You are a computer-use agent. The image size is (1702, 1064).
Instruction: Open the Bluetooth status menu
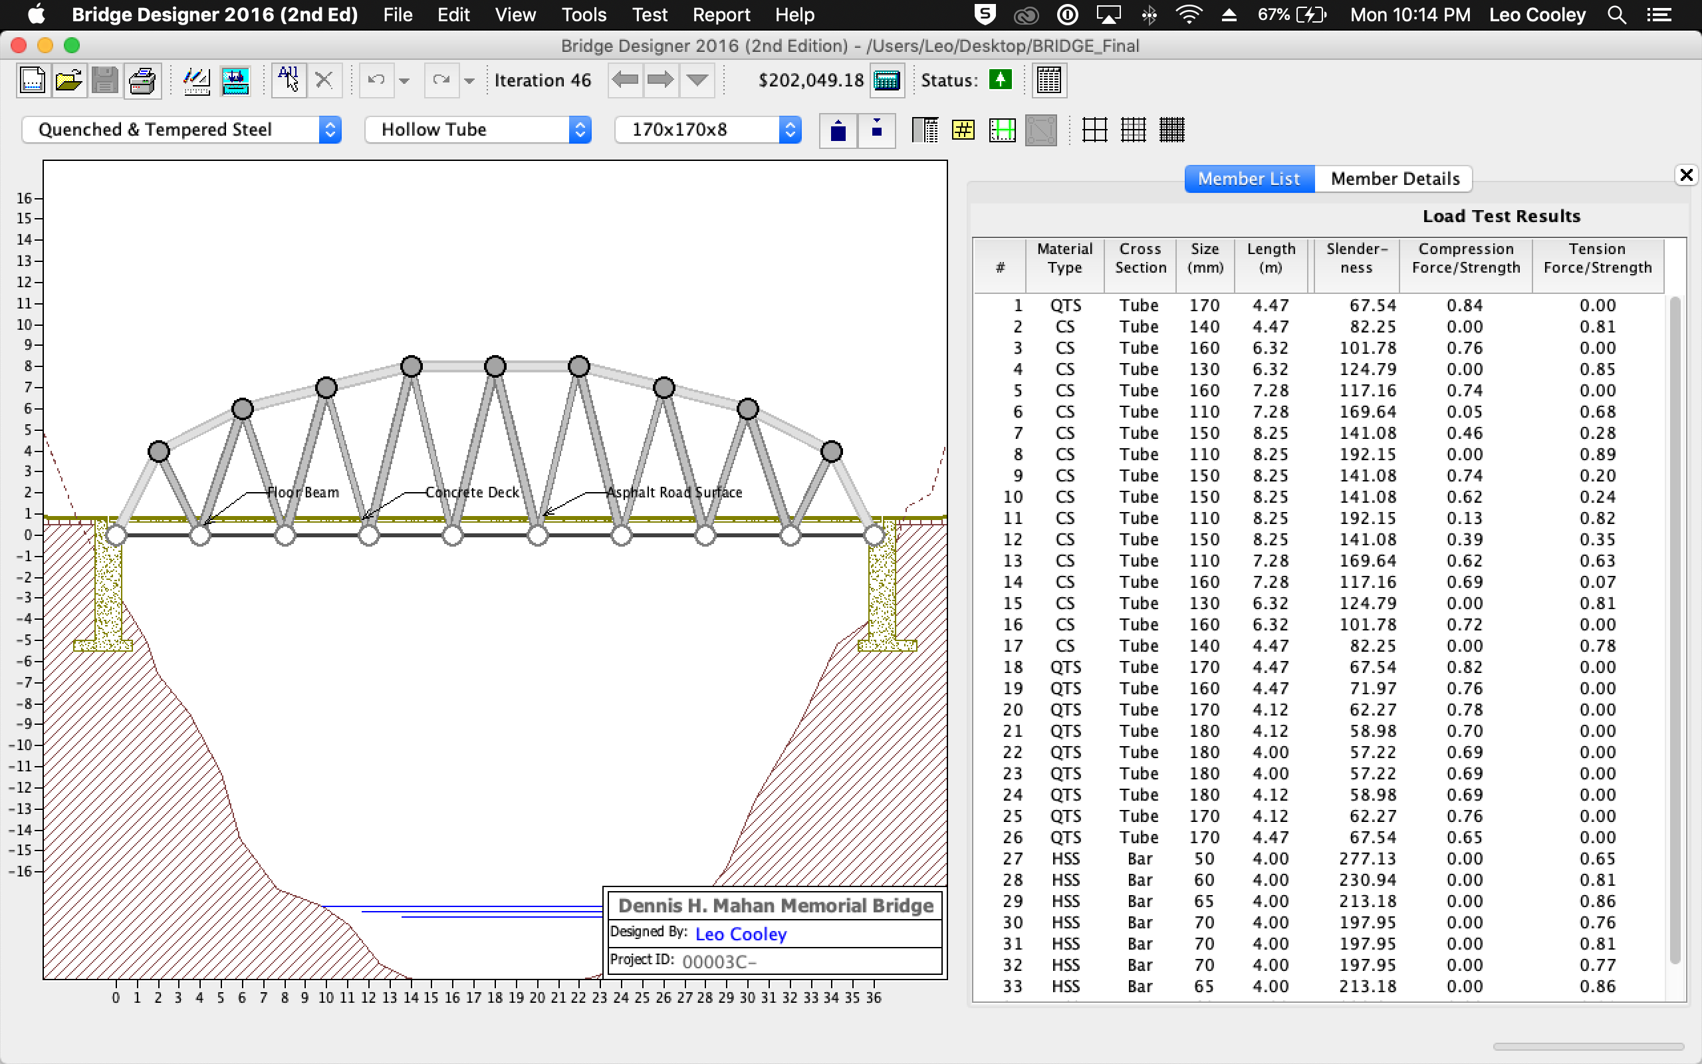coord(1150,15)
